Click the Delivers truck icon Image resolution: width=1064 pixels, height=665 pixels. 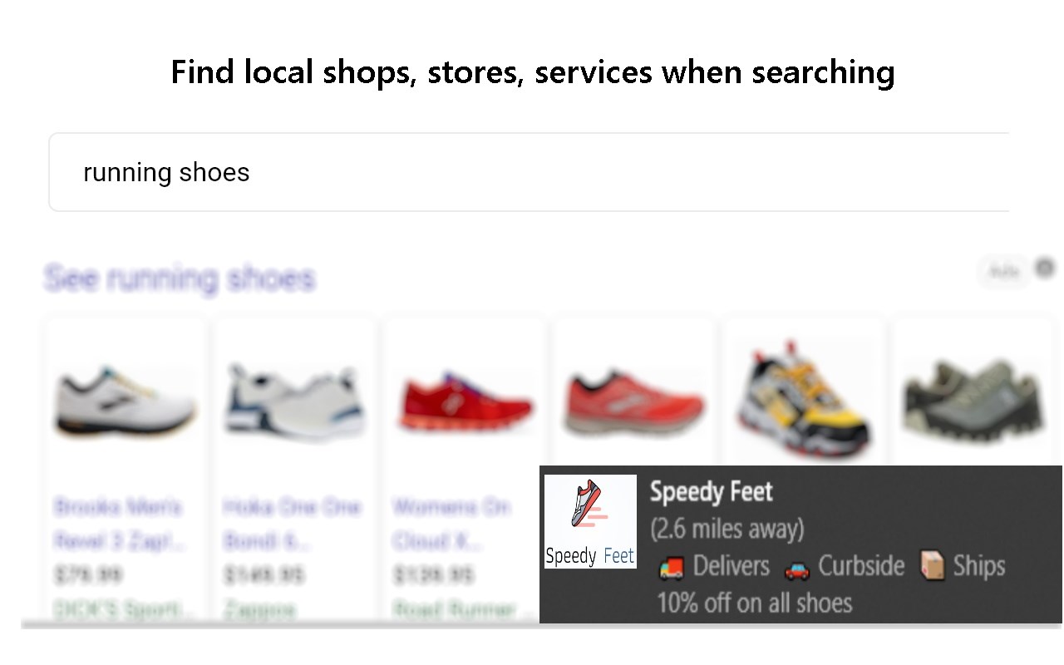[671, 568]
